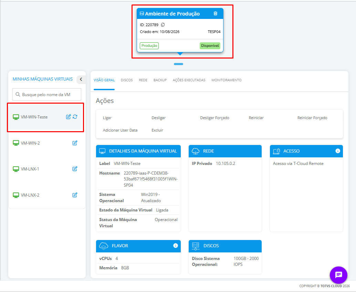Click the IP value 10.105.0.2
The width and height of the screenshot is (356, 292).
(226, 164)
